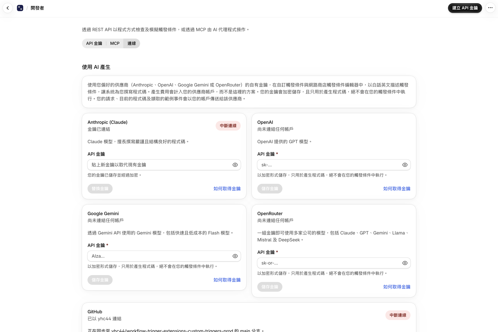Open 如何取得金鑰 link for Anthropic
498x332 pixels.
click(x=227, y=189)
